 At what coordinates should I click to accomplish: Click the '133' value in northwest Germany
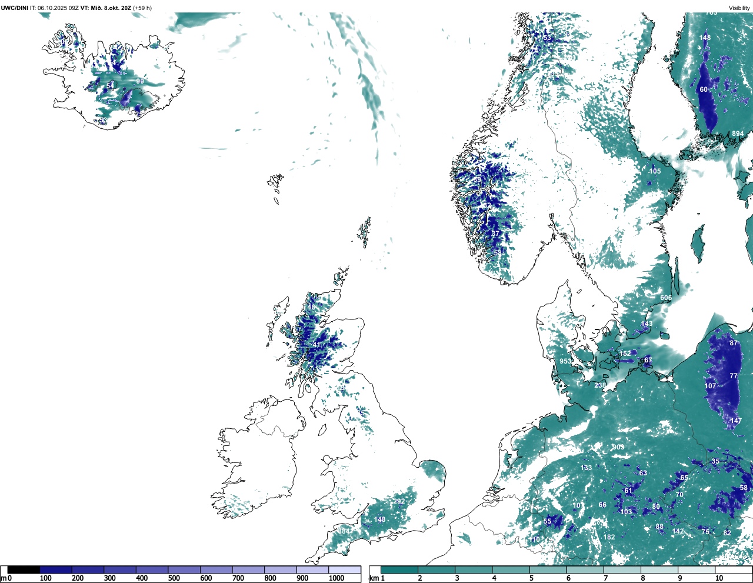(587, 468)
